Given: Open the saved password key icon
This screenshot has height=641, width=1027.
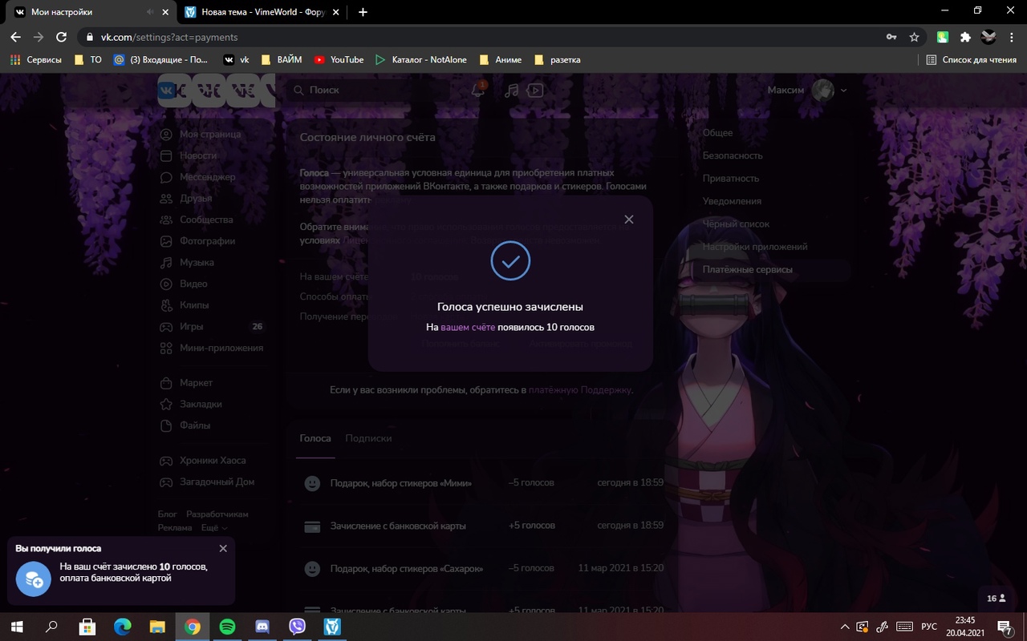Looking at the screenshot, I should point(891,37).
